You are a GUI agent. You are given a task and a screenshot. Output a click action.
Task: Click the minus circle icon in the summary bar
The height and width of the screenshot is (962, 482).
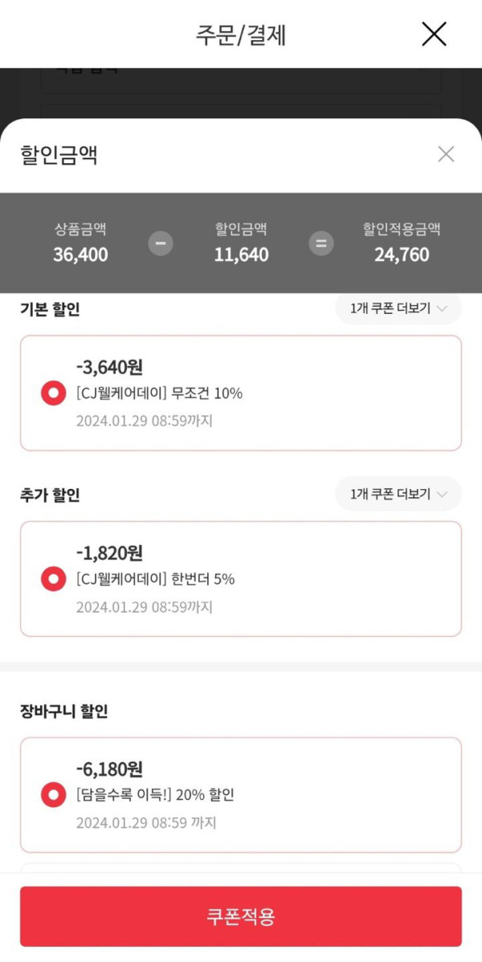click(x=161, y=243)
